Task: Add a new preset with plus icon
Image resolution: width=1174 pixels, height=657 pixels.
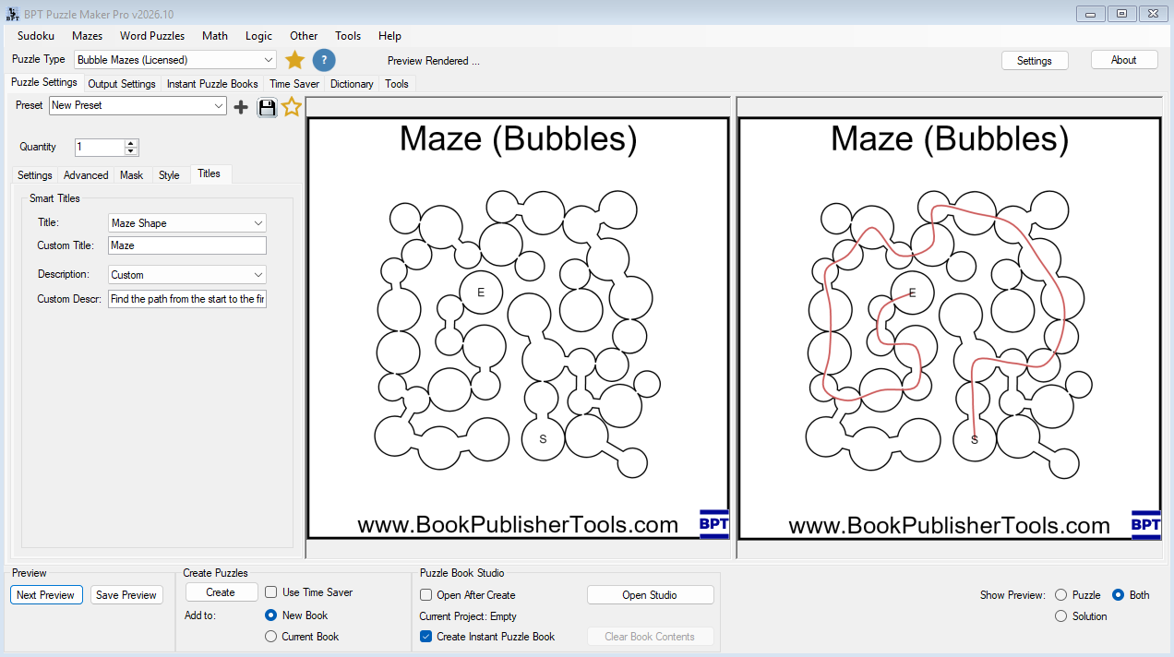Action: pos(241,107)
